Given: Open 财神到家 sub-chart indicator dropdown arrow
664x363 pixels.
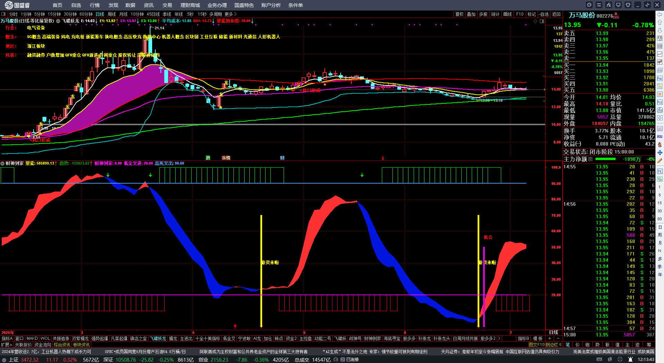Looking at the screenshot, I should [x=2, y=163].
